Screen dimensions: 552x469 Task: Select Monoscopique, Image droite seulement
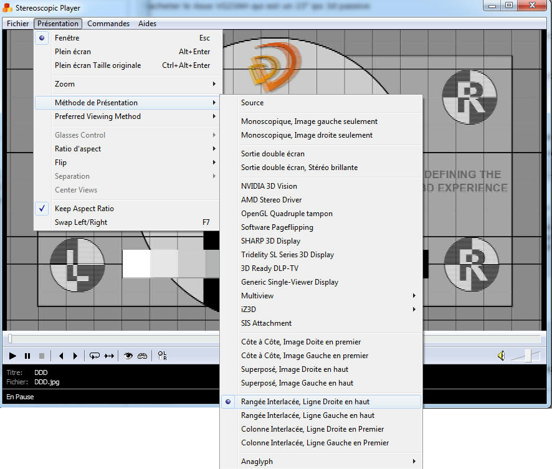(321, 135)
